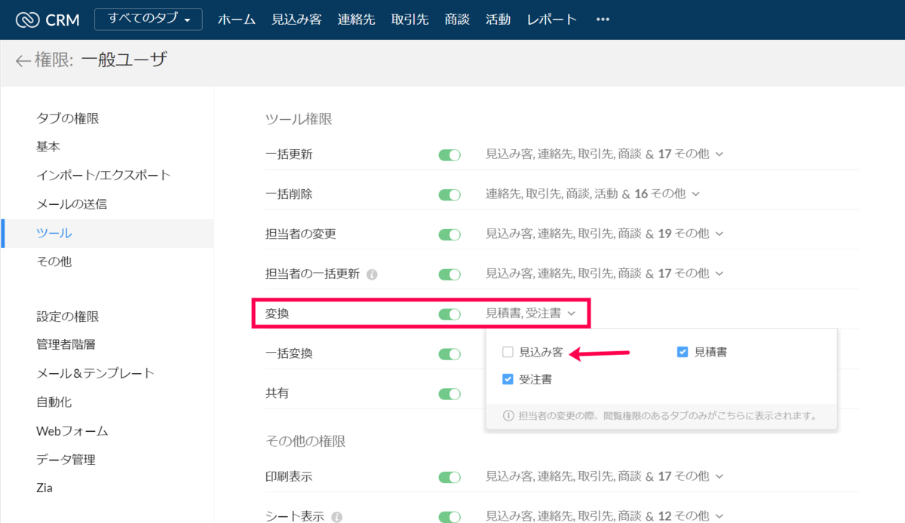This screenshot has width=905, height=523.
Task: Collapse the 変換 見積書, 受注書 dropdown
Action: pos(572,313)
